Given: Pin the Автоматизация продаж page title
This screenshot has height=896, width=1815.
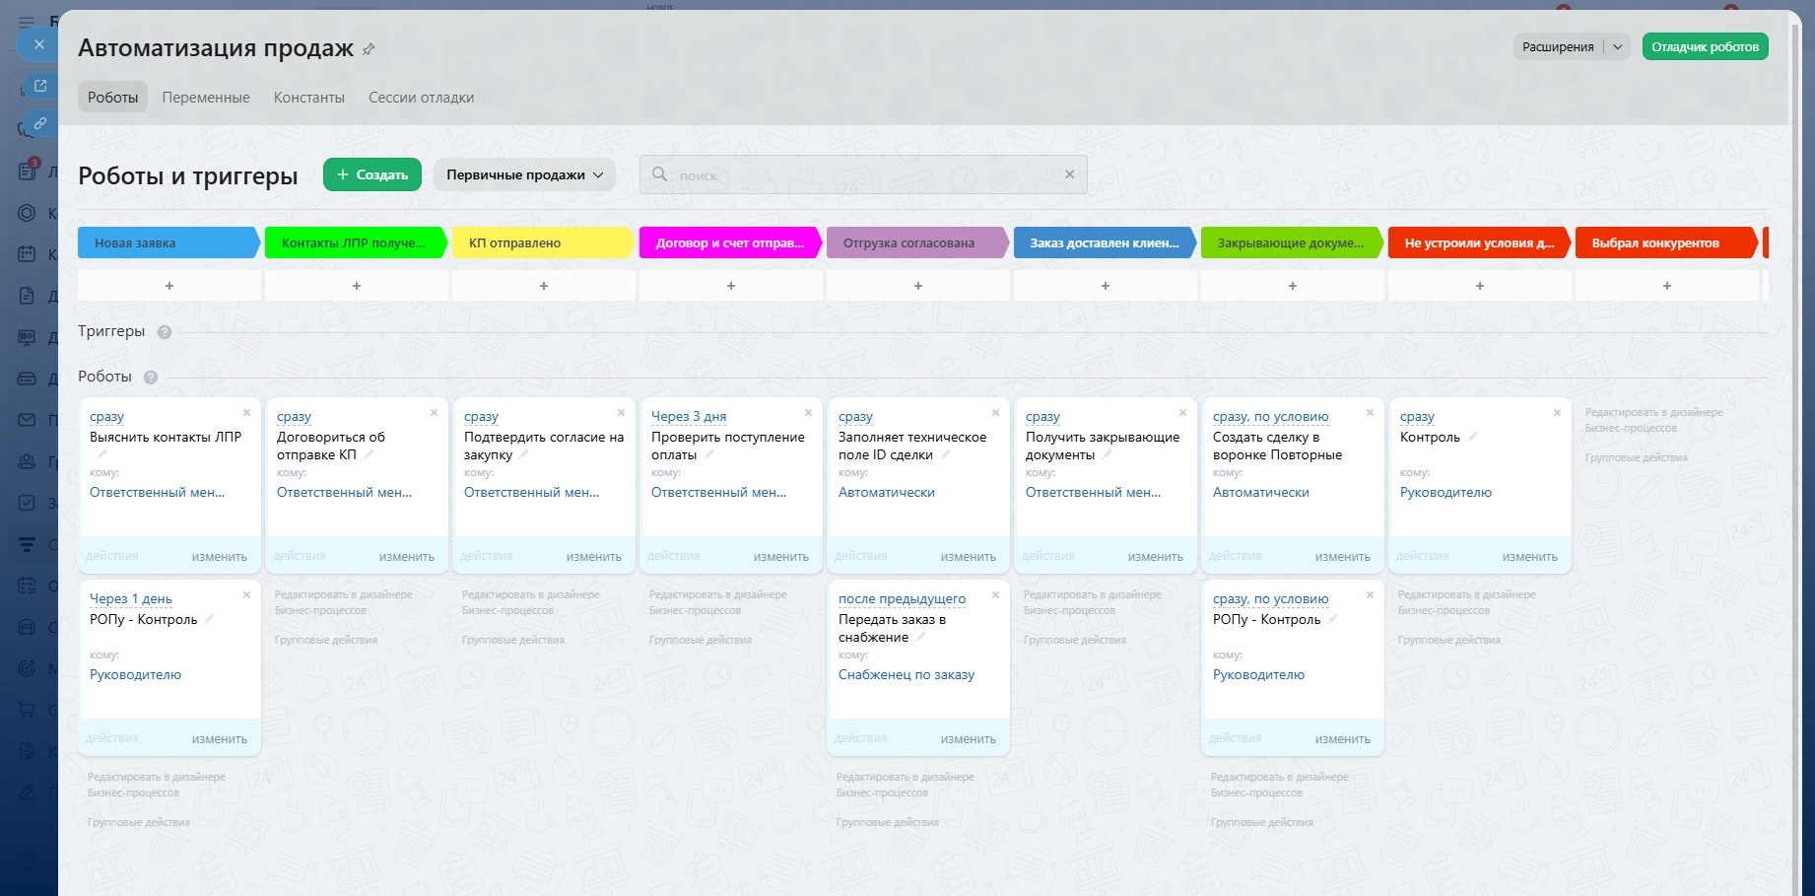Looking at the screenshot, I should point(369,49).
